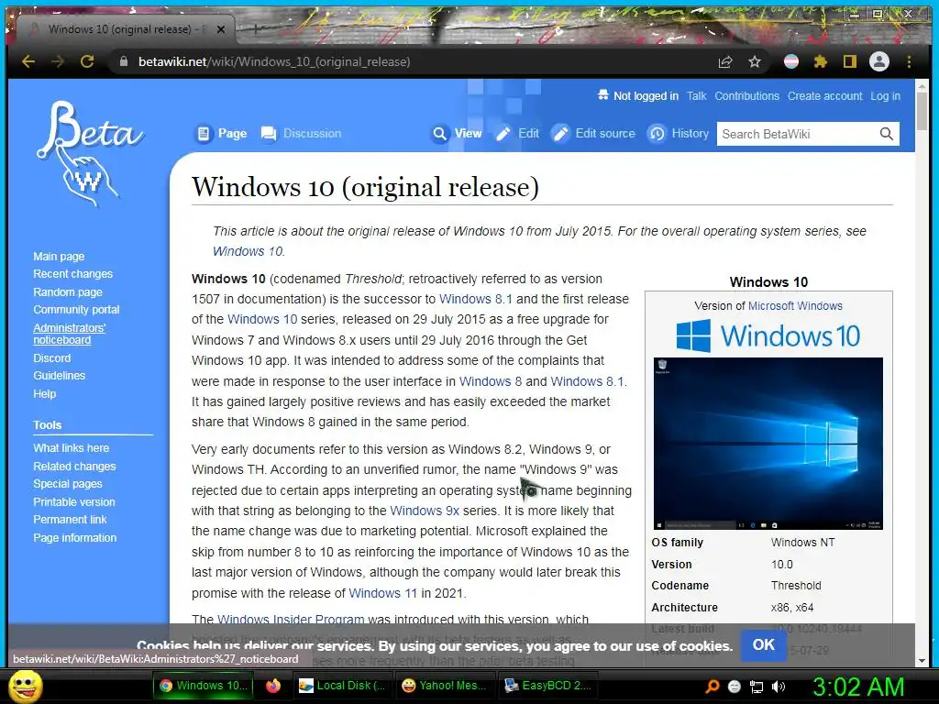The width and height of the screenshot is (939, 704).
Task: Open the Chrome profile avatar
Action: pyautogui.click(x=879, y=61)
